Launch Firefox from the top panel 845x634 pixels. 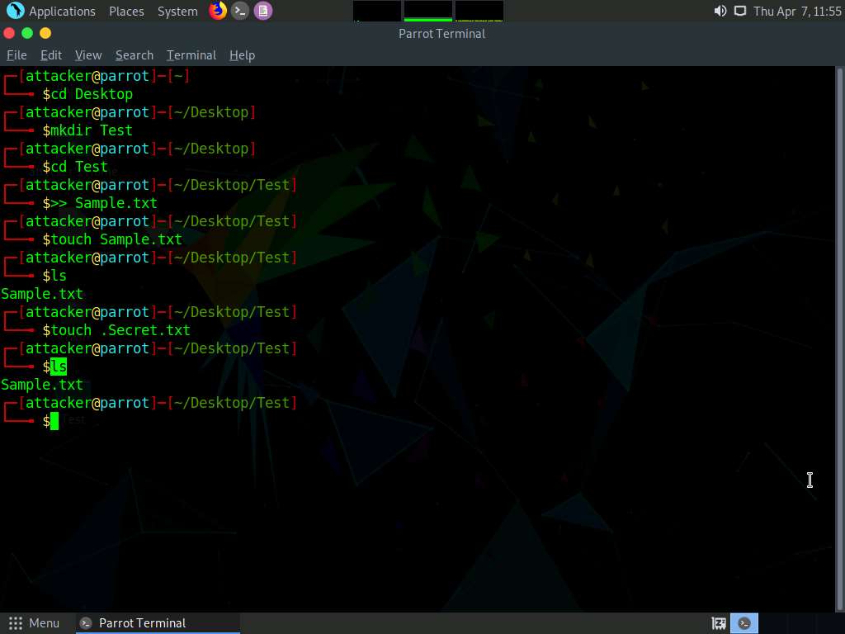tap(218, 11)
